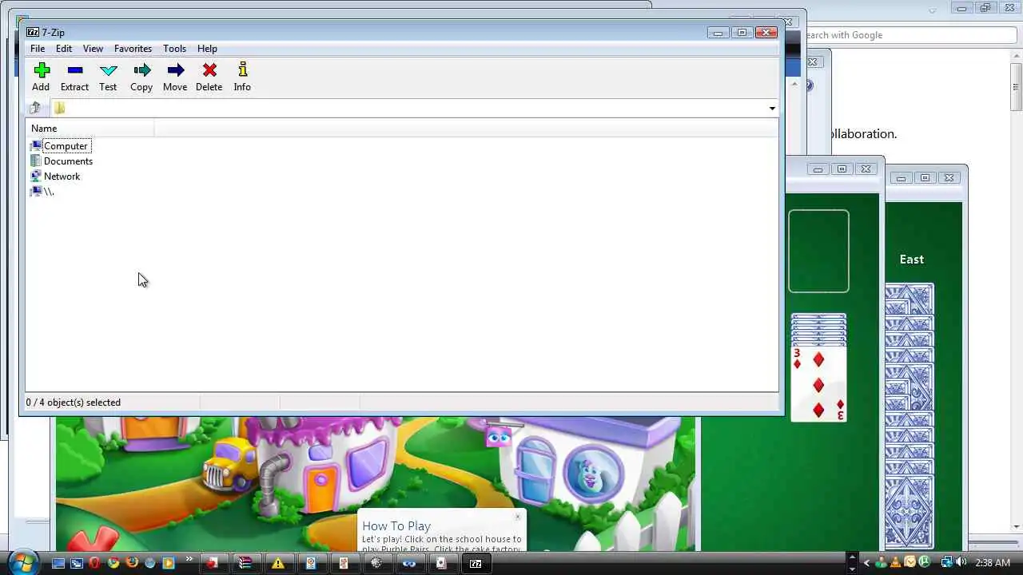Click the 3 of diamonds card in Solitaire
The width and height of the screenshot is (1023, 575).
(818, 383)
